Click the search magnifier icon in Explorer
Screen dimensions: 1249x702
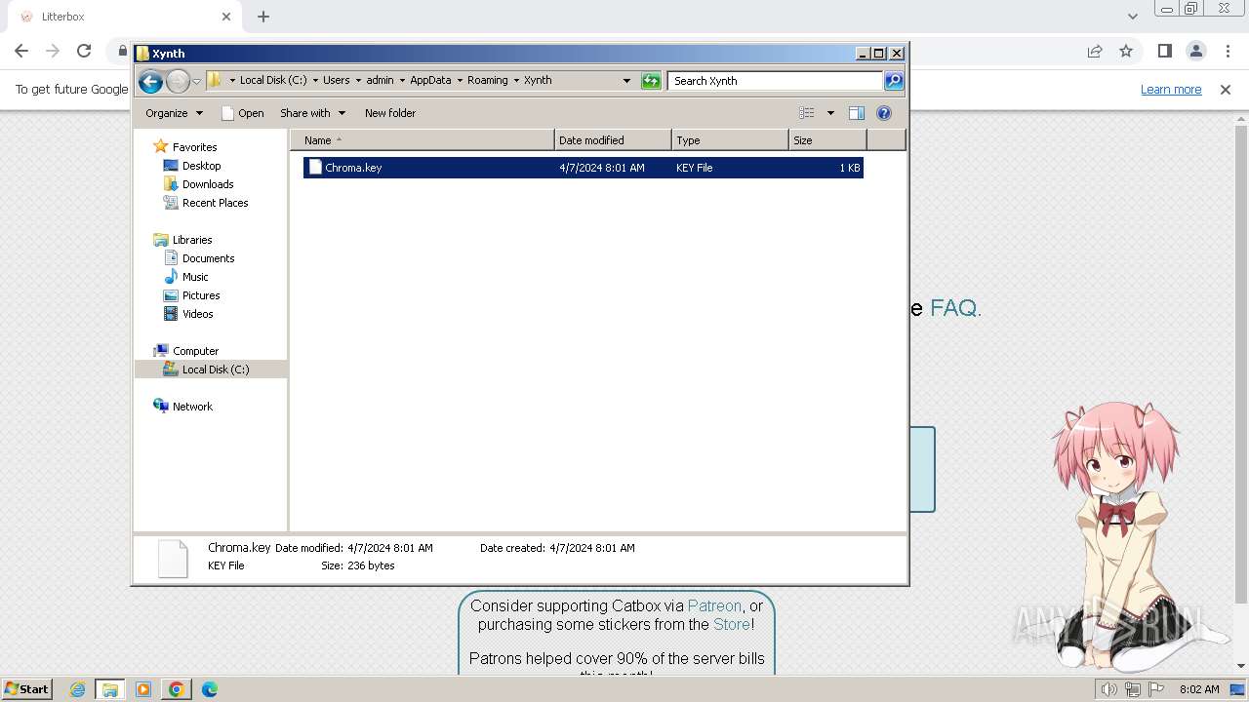coord(893,81)
